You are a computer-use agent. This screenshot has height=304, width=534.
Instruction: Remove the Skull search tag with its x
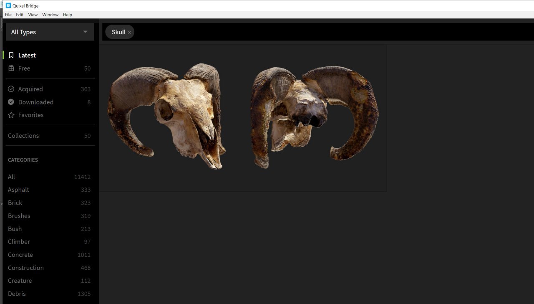point(129,33)
